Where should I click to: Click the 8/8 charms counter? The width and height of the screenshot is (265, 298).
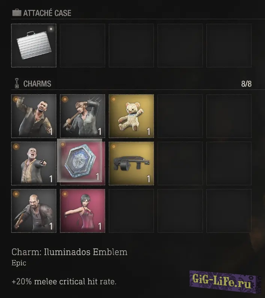point(246,84)
